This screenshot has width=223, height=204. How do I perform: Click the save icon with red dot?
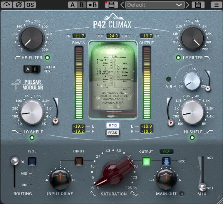(x=111, y=5)
